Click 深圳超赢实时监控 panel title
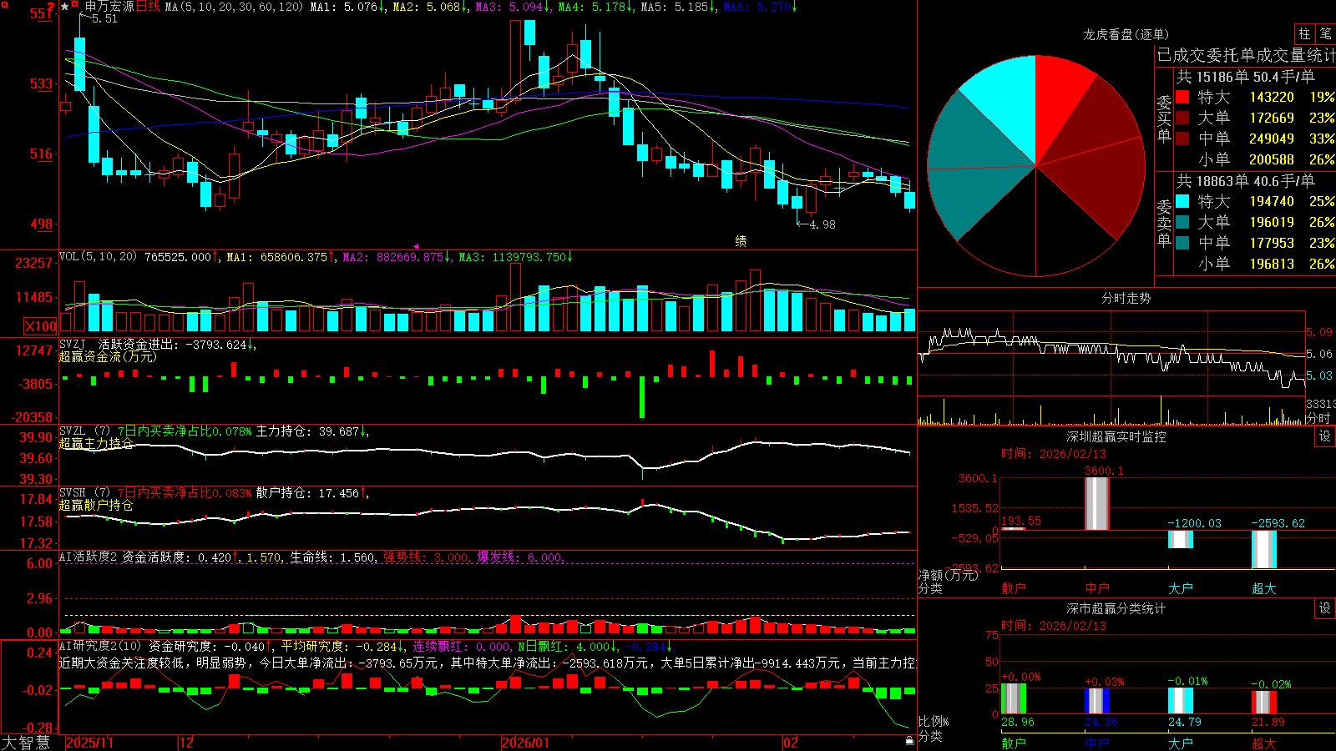 1116,436
